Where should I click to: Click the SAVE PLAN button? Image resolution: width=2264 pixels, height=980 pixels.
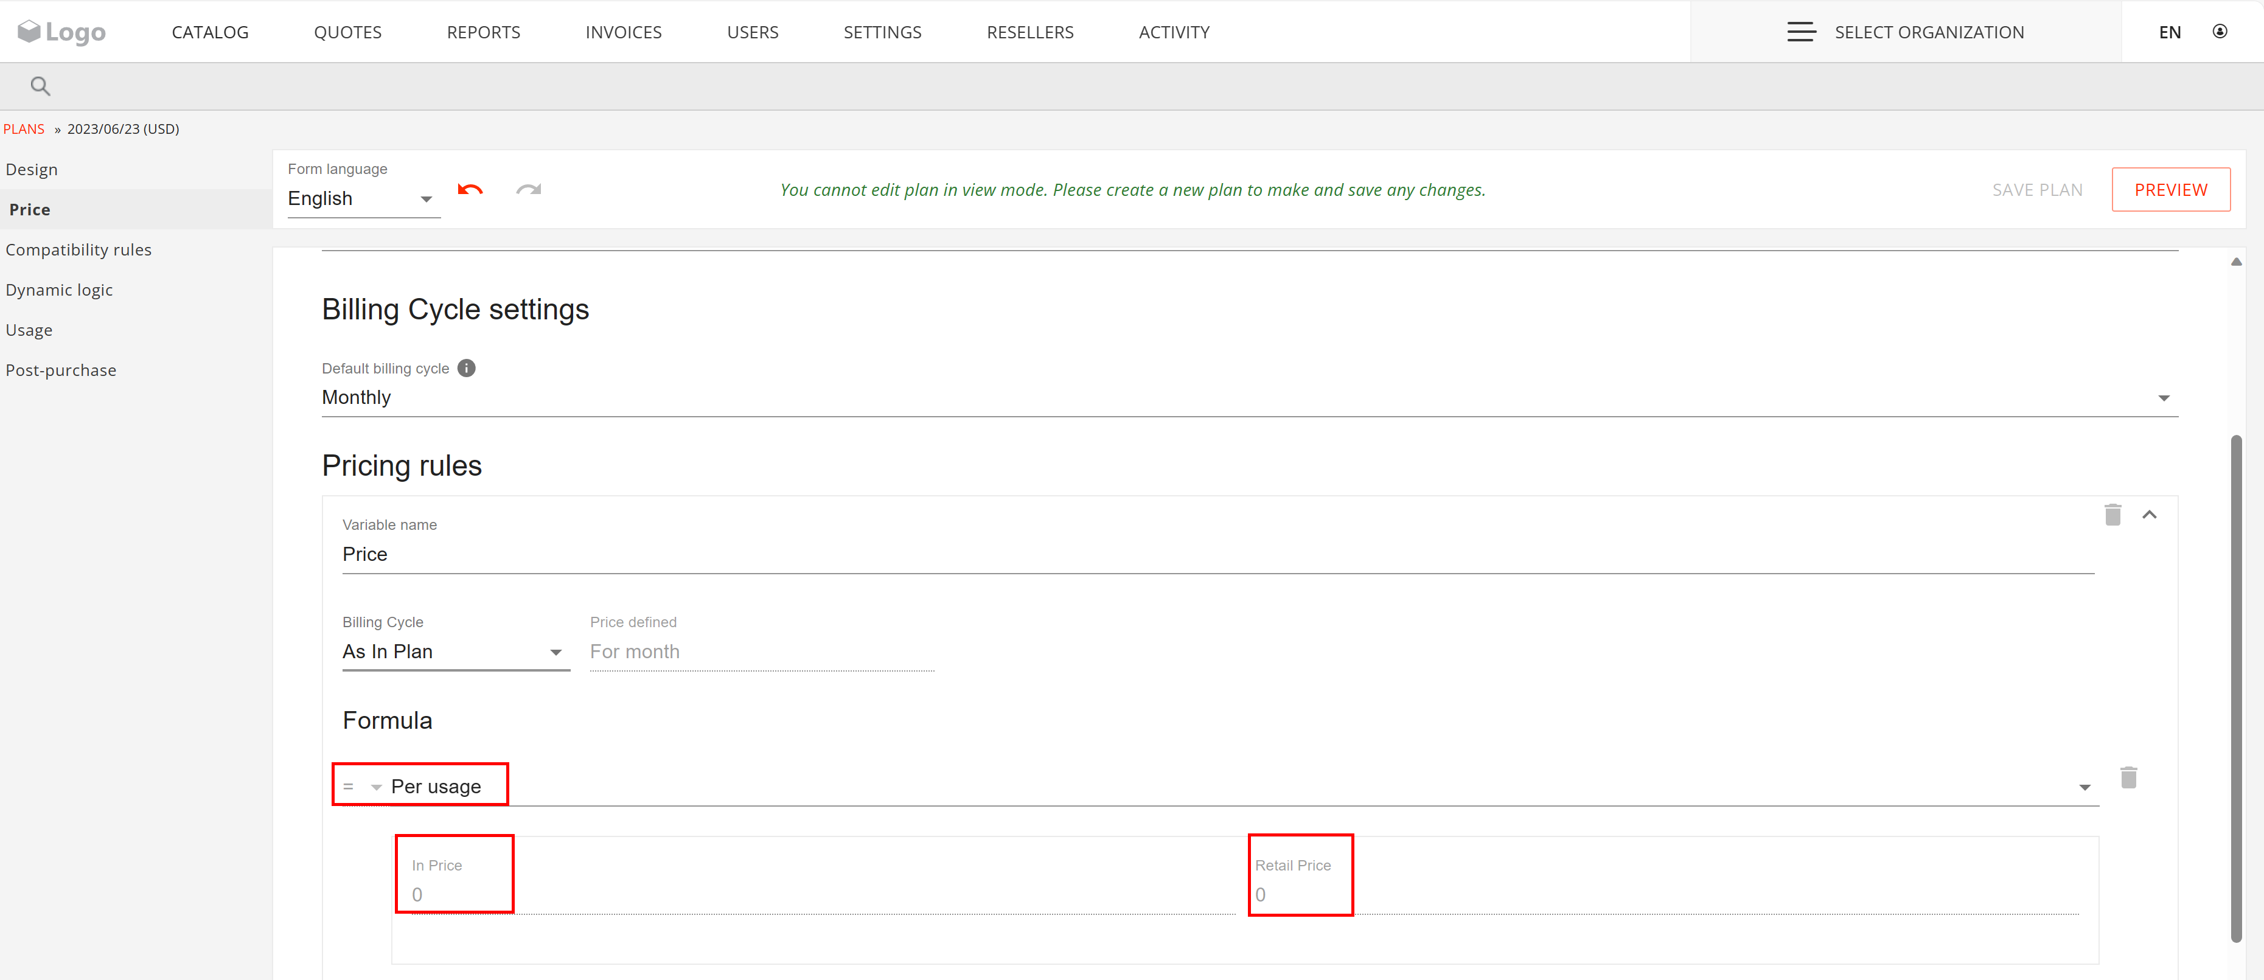click(x=2037, y=190)
